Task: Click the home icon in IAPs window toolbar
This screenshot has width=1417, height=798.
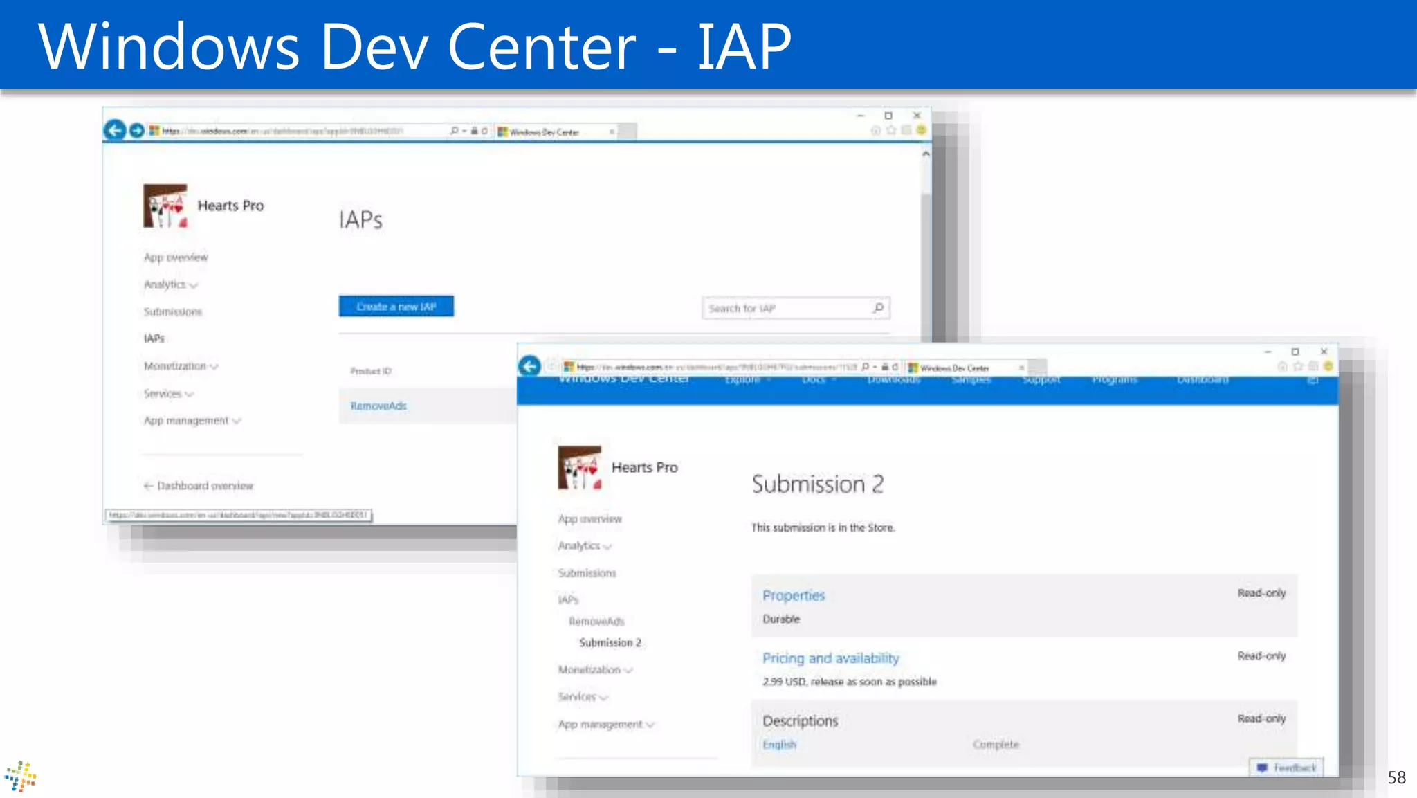Action: coord(876,130)
